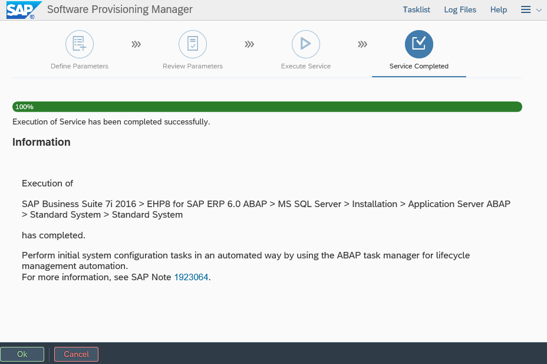
Task: Click the SAP logo
Action: click(x=22, y=9)
